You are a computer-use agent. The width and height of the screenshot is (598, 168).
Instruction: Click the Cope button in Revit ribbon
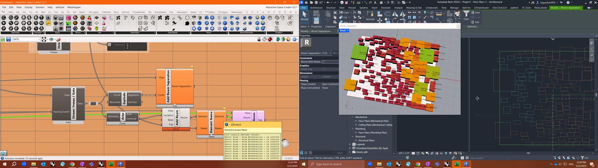344,12
